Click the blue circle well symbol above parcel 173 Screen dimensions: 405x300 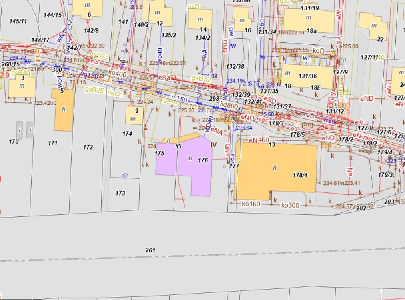pos(125,176)
